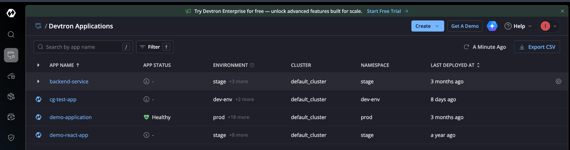Click the App Status column header
Screen dimensions: 570x150
coord(157,65)
